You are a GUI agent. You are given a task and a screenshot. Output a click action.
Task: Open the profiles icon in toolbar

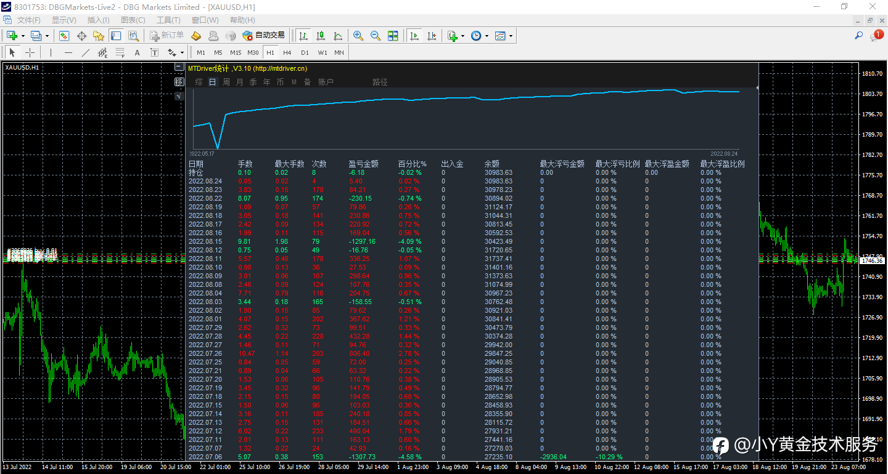(36, 36)
